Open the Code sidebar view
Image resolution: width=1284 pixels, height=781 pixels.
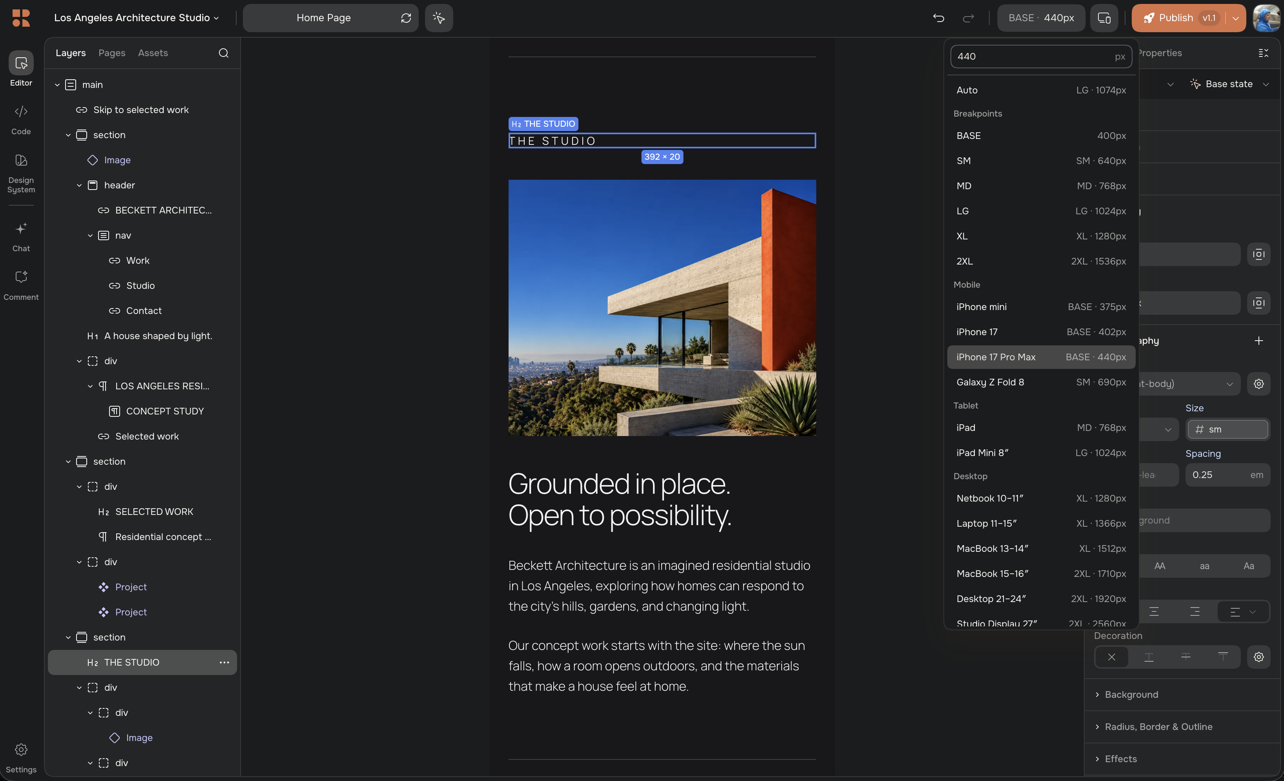click(x=21, y=119)
